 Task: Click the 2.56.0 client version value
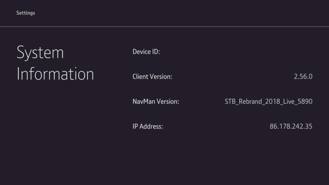coord(303,77)
